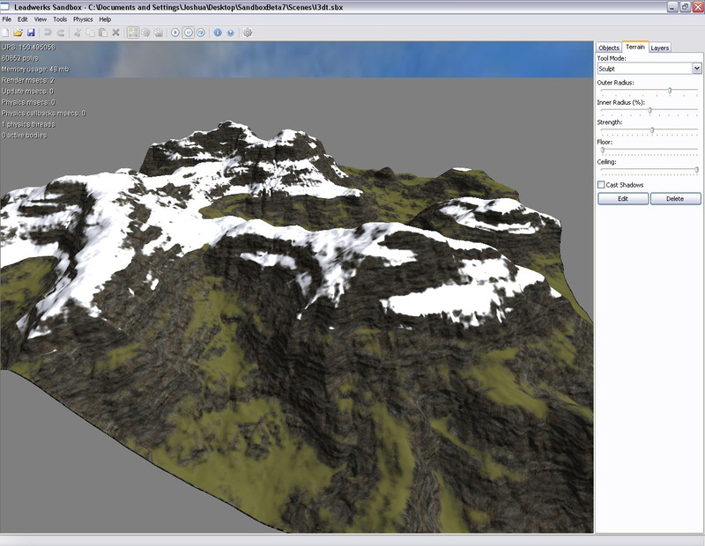Click the Delete X icon in toolbar
Screen dimensions: 705x546
(x=115, y=33)
